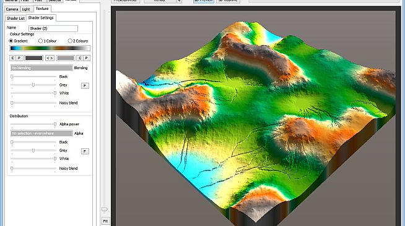Screen dimensions: 405x226
Task: Open the Shader List tab
Action: tap(15, 19)
